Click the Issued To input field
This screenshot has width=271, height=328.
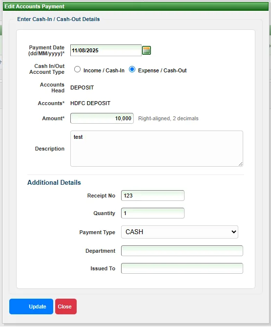[x=182, y=268]
